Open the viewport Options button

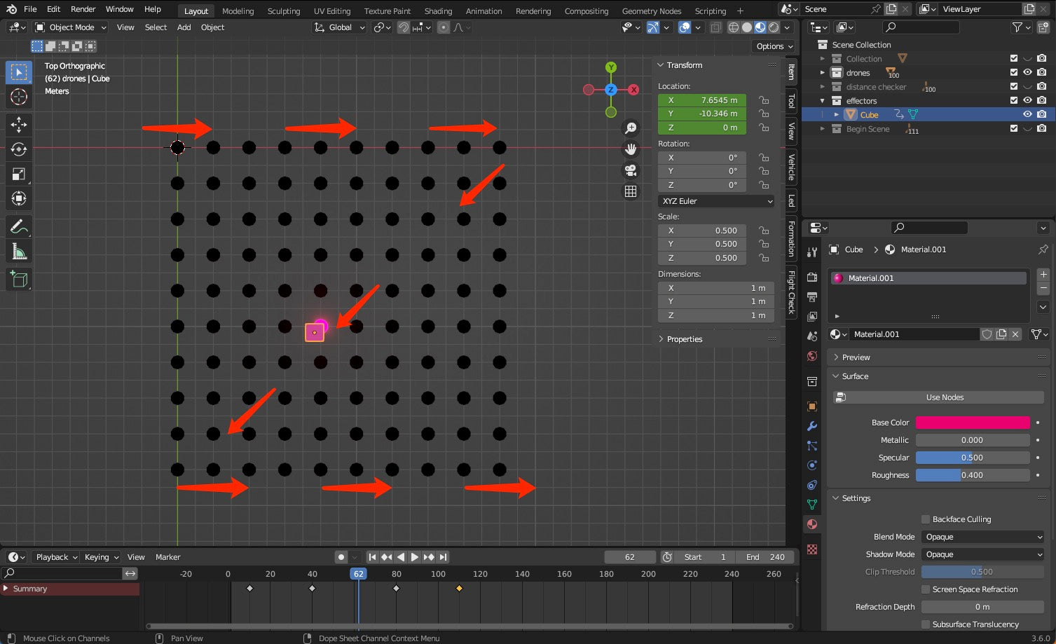pyautogui.click(x=774, y=46)
